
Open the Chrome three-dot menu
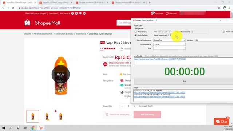click(230, 8)
